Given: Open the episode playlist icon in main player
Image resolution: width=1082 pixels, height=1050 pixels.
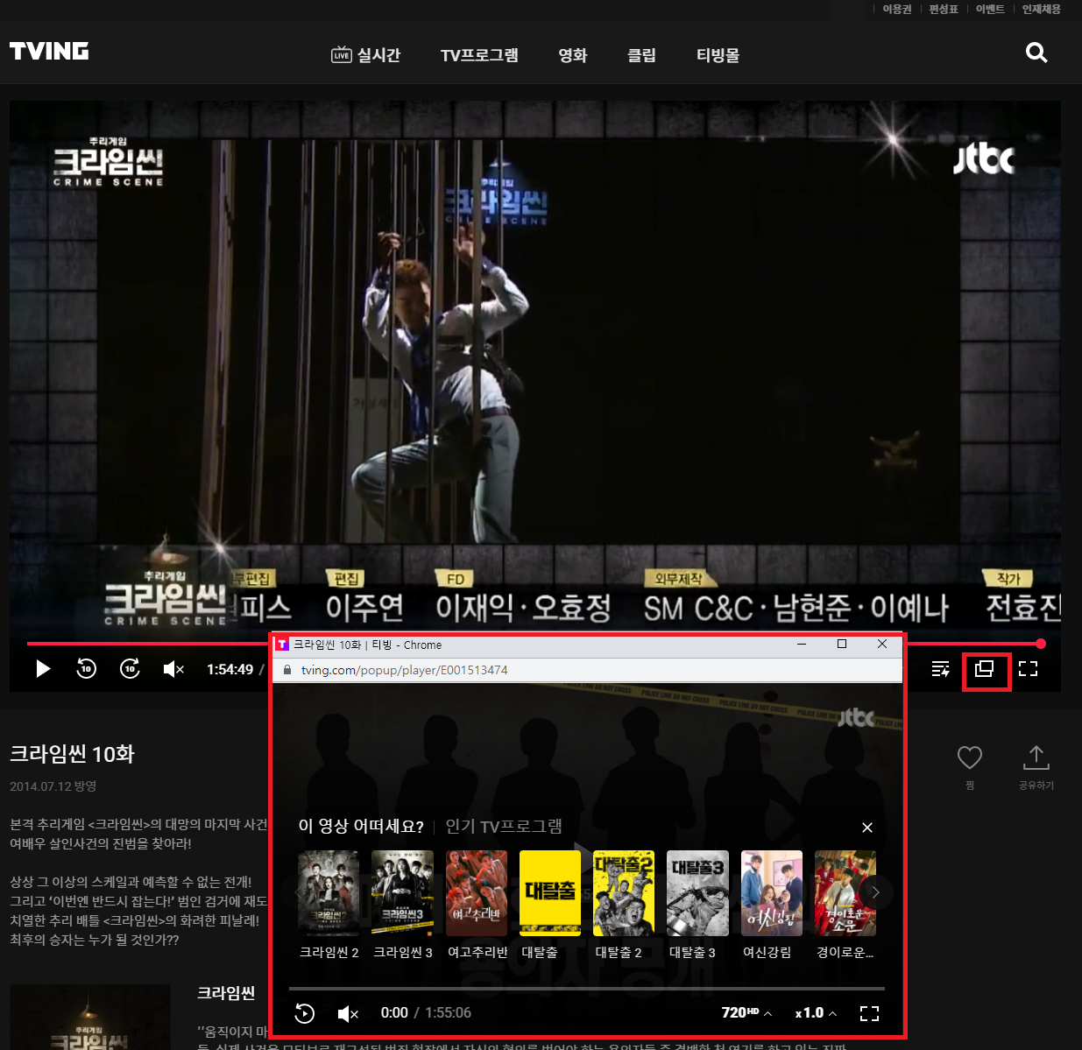Looking at the screenshot, I should 940,669.
